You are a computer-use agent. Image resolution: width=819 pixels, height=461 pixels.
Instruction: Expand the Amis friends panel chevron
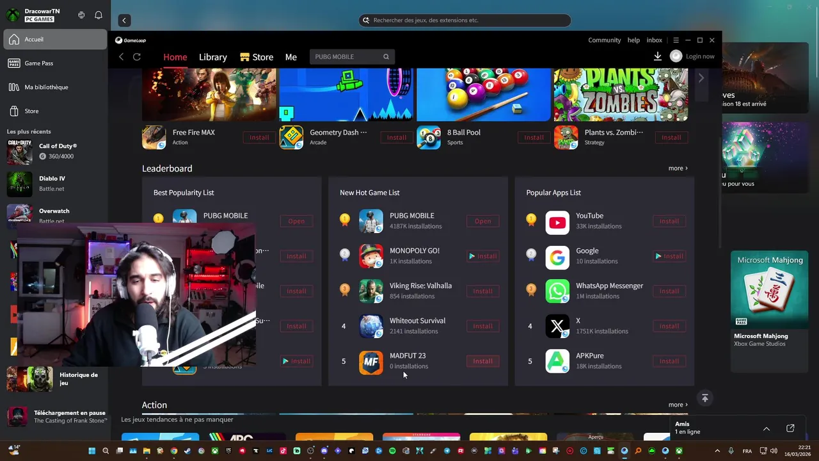[x=766, y=428]
